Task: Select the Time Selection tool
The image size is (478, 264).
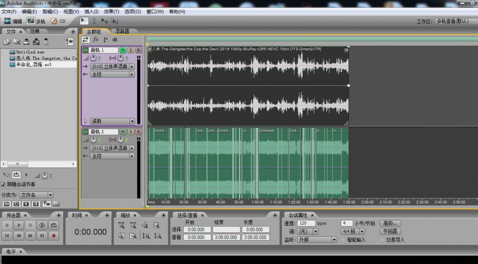Action: [x=94, y=21]
